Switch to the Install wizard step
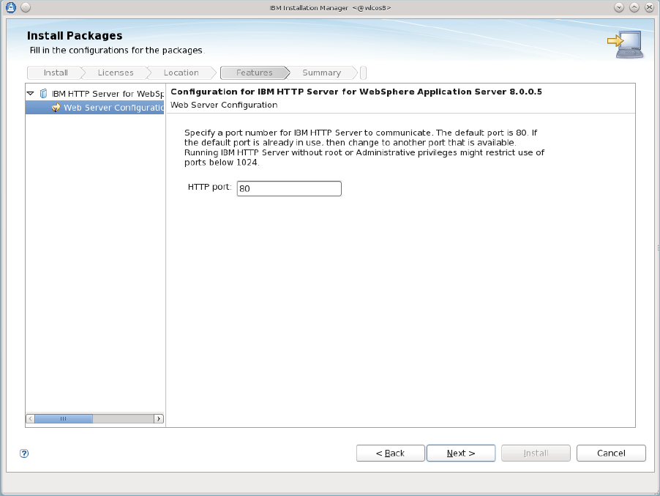660x496 pixels. (x=56, y=73)
